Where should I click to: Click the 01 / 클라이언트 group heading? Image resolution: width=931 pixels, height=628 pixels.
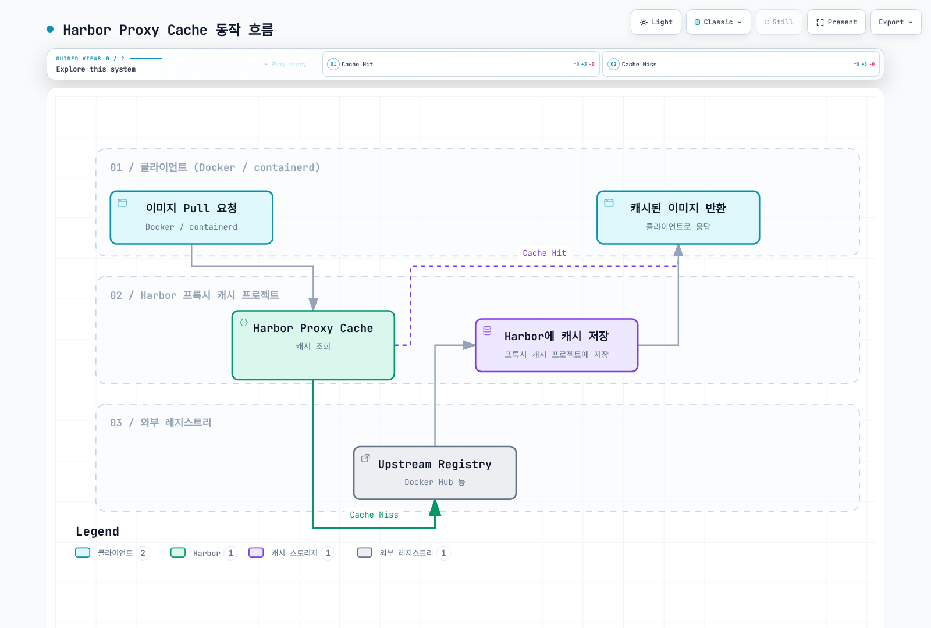point(215,167)
